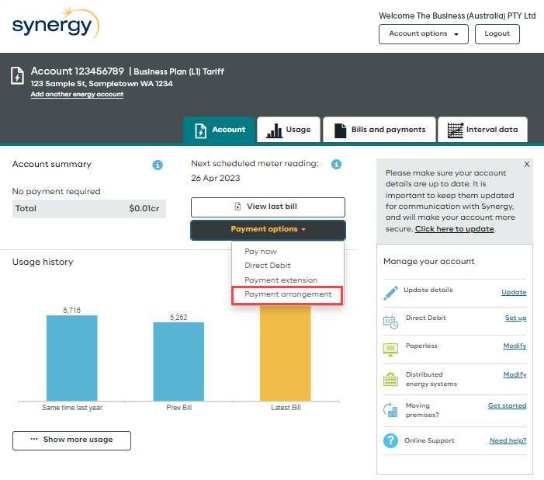
Task: Expand the Payment options dropdown button
Action: pyautogui.click(x=268, y=230)
